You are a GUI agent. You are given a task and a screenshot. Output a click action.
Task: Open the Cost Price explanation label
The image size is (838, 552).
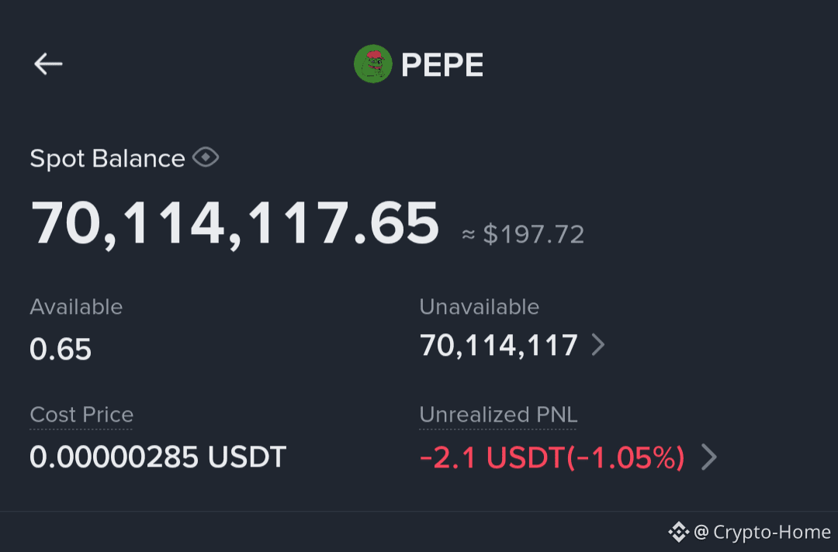point(81,415)
